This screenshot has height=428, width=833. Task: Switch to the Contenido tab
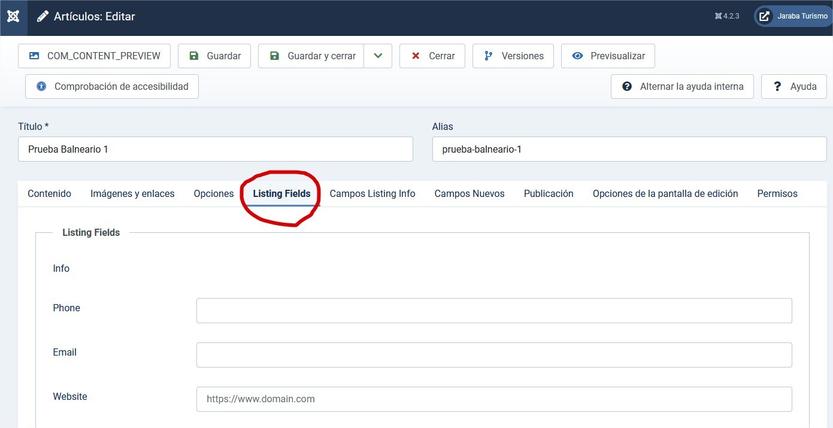tap(49, 193)
